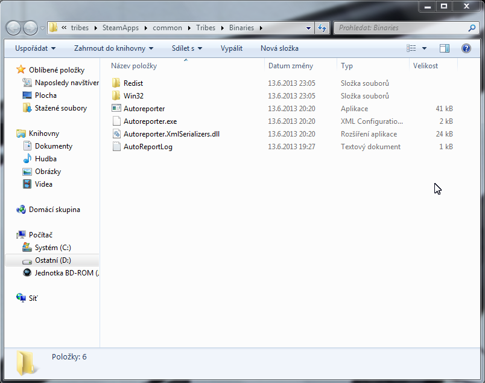Expand the arrow after Tribes breadcrumb
Image resolution: width=485 pixels, height=383 pixels.
[222, 28]
